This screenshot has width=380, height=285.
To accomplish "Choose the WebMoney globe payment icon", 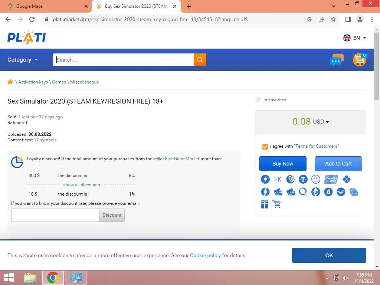I will 290,179.
